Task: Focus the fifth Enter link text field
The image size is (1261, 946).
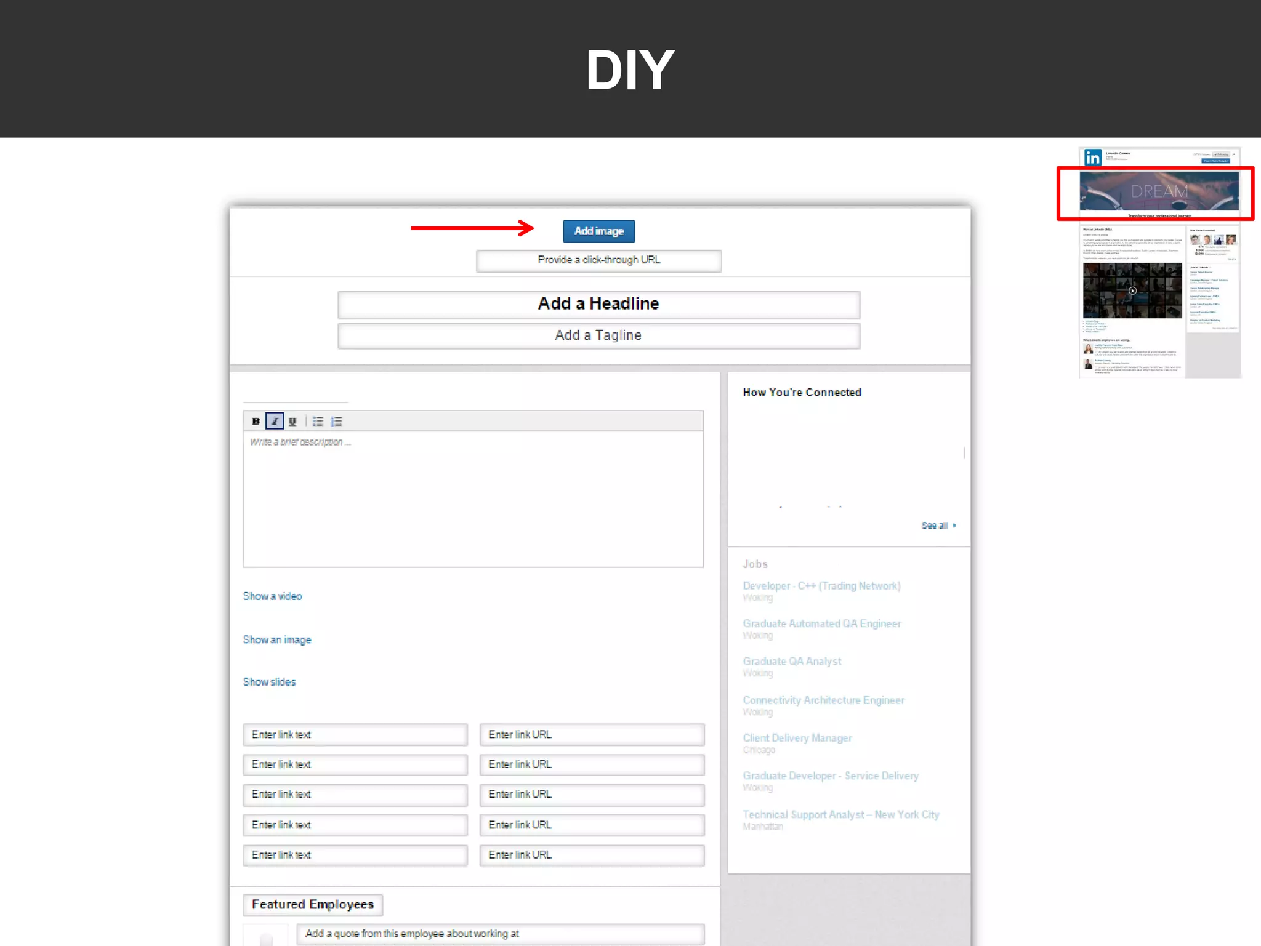Action: coord(355,856)
